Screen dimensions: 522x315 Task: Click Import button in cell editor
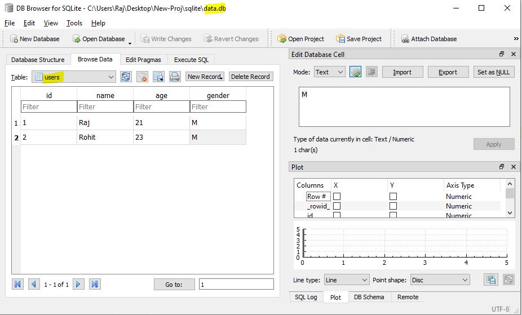(x=402, y=72)
